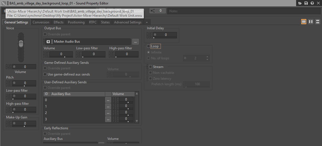This screenshot has height=146, width=322.
Task: Enable Use game-defined aux sends
Action: pos(45,74)
